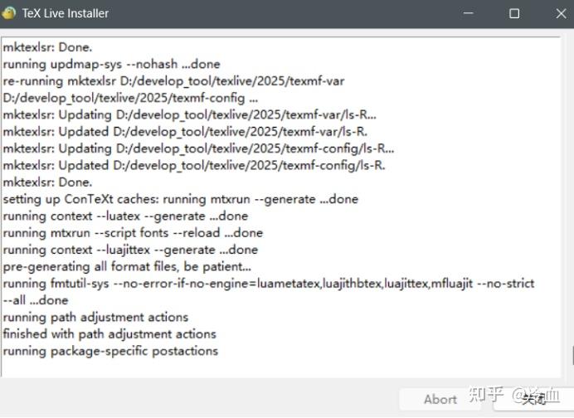The image size is (574, 418).
Task: Click 'setting up ConTeXt caches' line
Action: pos(181,199)
